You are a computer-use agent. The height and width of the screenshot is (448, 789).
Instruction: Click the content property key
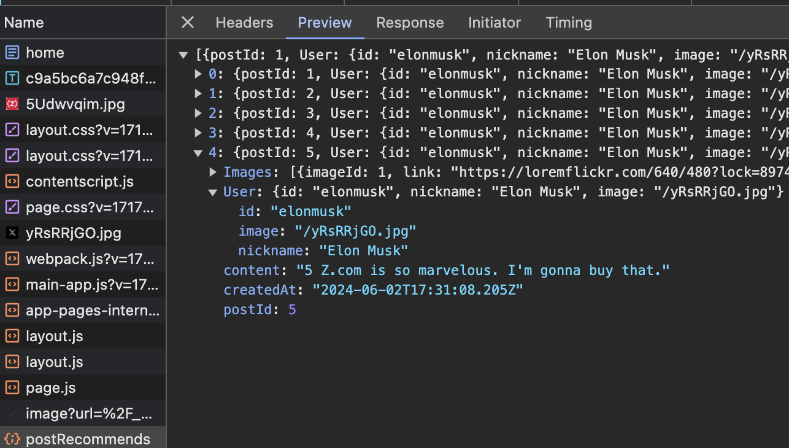252,271
